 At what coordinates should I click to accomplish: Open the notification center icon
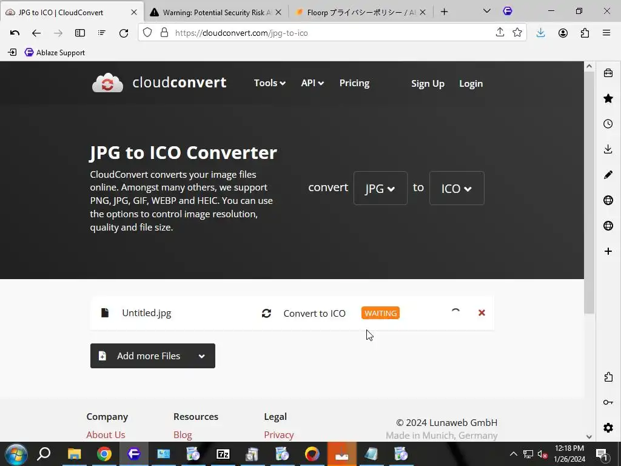click(602, 454)
